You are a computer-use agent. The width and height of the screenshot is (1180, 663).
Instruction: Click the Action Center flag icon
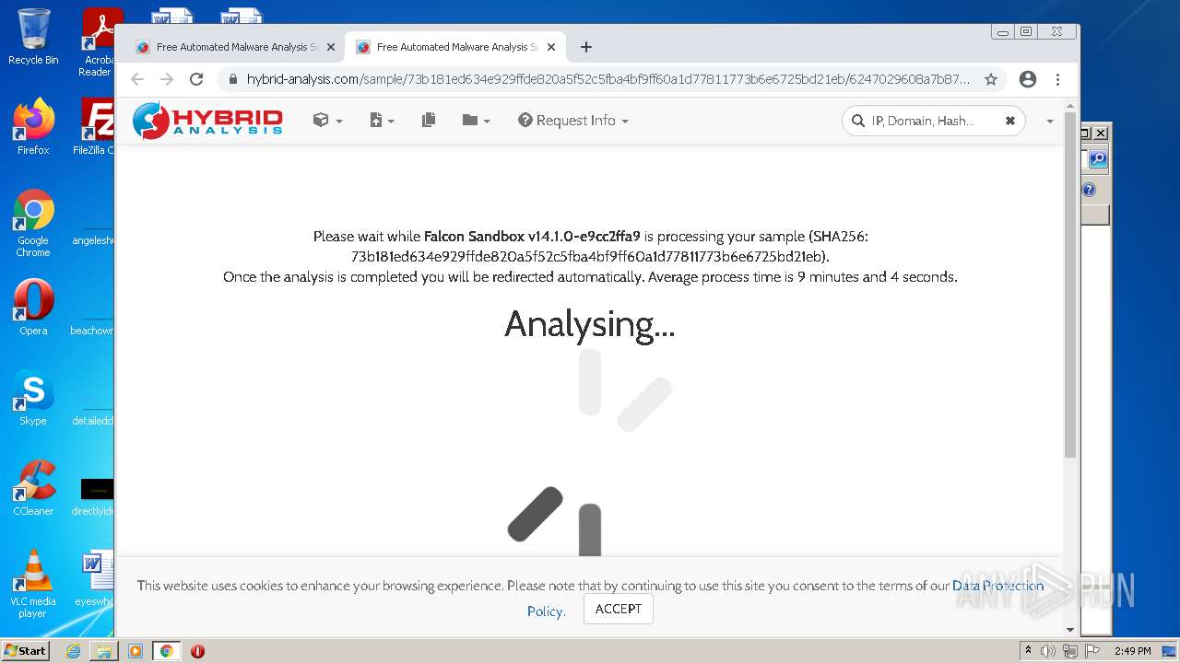click(x=1091, y=651)
